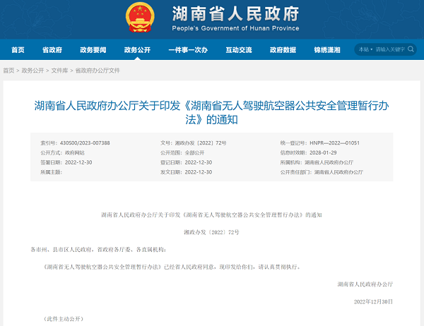Click the index number 430500/2023-007388
The width and height of the screenshot is (424, 326).
(83, 143)
